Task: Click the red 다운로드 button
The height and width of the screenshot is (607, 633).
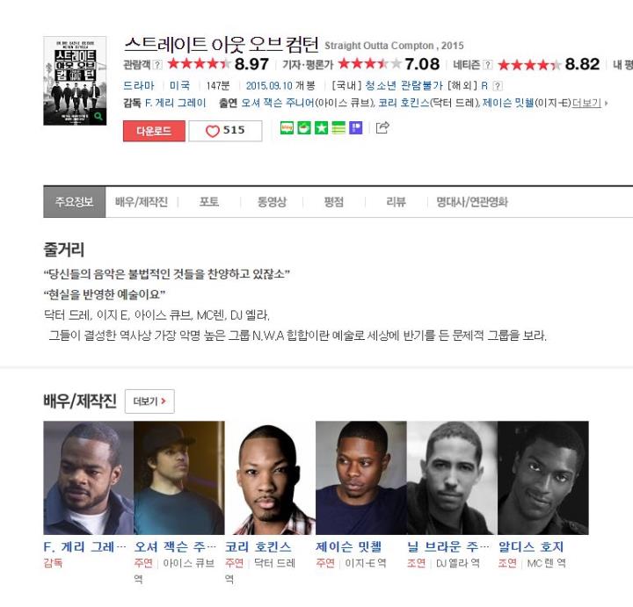Action: pyautogui.click(x=154, y=131)
